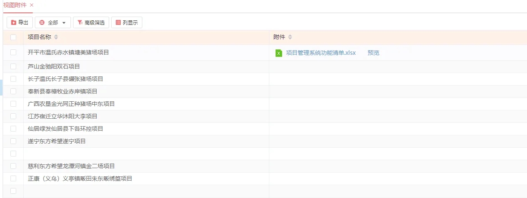This screenshot has width=527, height=198.
Task: Tick the checkbox for 遂宁东方希望遂宁项目
Action: click(13, 141)
